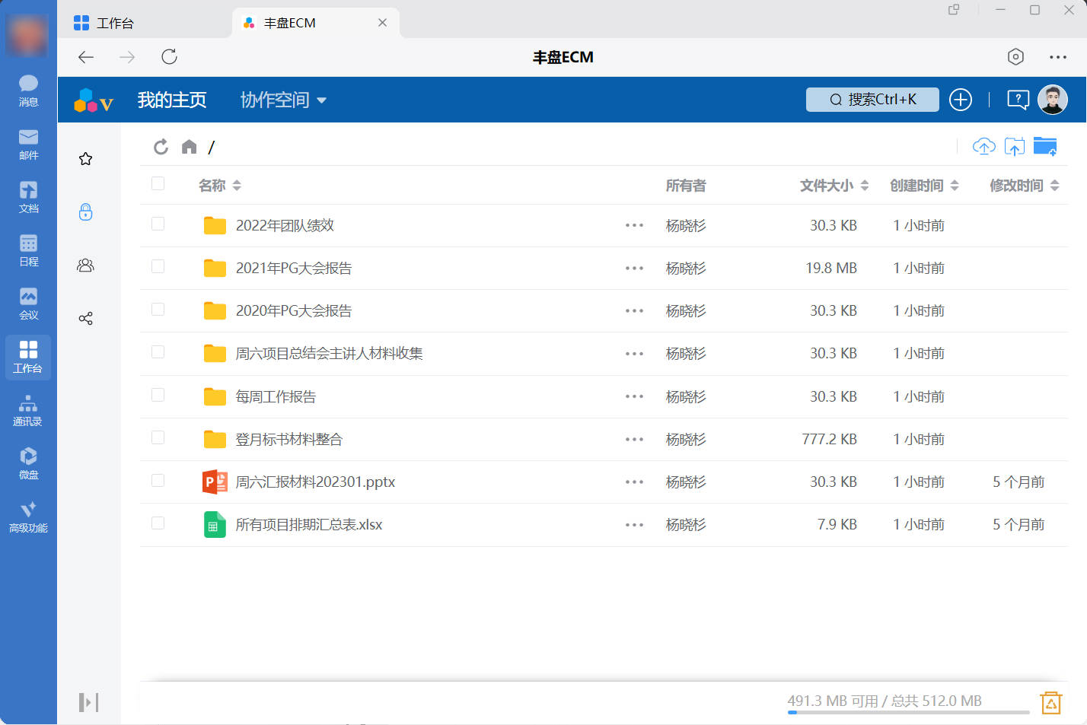Check the box for 所有项目排期汇总表.xlsx
1087x725 pixels.
pyautogui.click(x=158, y=523)
